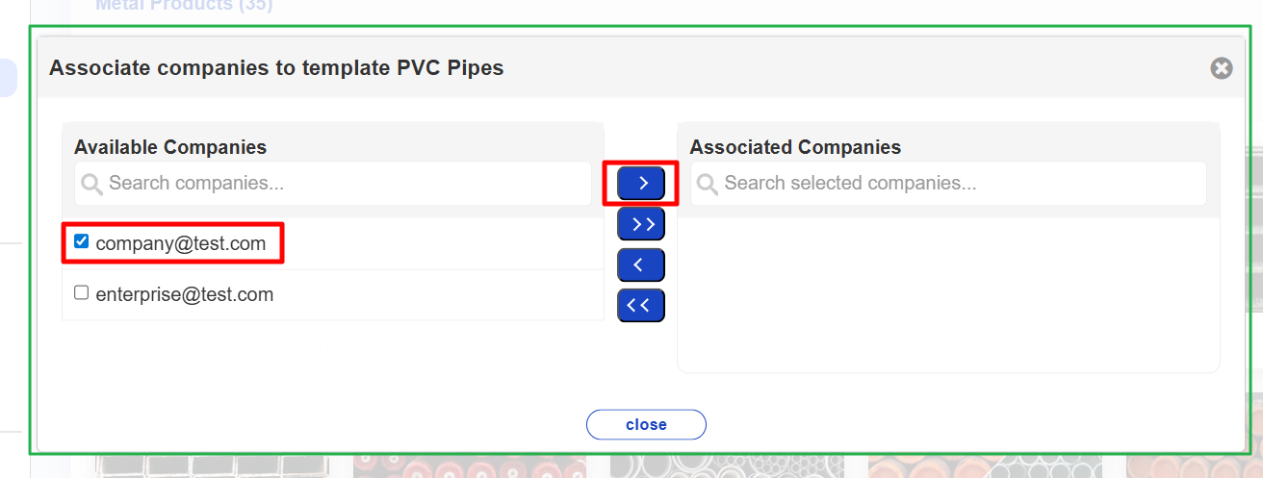Dismiss dialog with the X icon

point(1222,68)
